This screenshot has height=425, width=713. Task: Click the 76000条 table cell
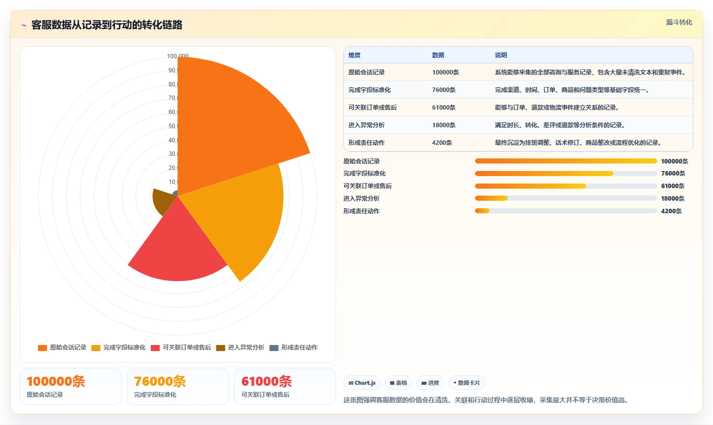444,90
